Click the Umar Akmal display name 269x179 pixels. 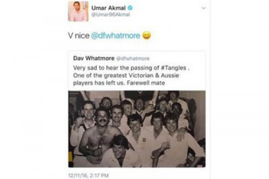tap(108, 8)
